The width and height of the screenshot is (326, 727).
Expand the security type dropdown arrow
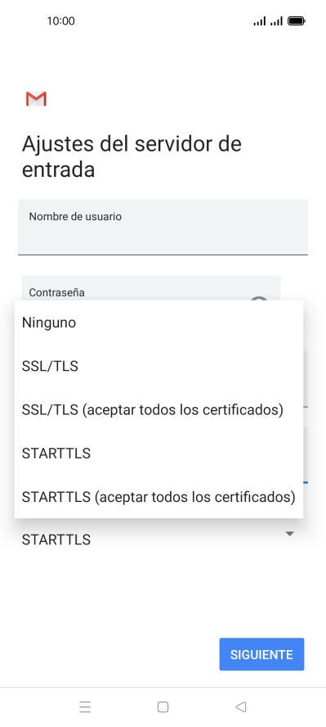(289, 534)
